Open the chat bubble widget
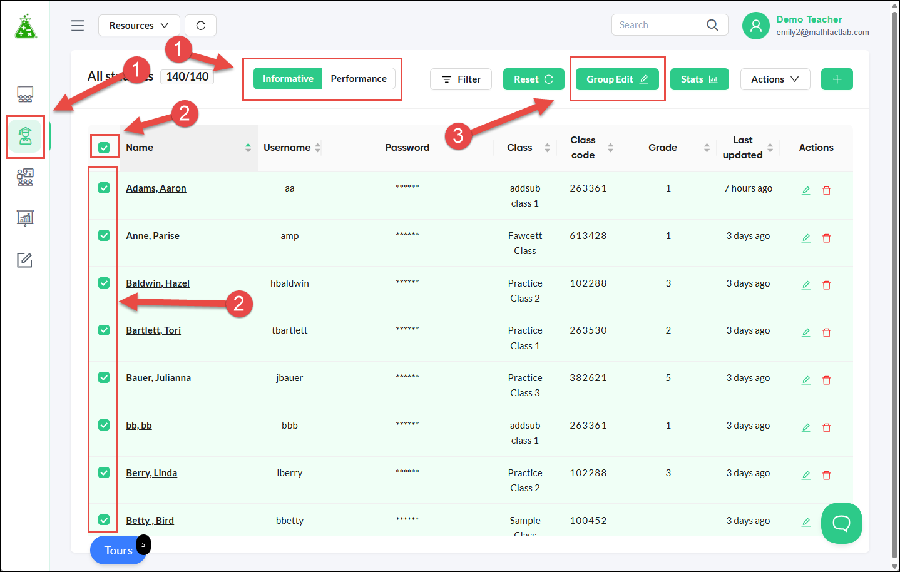900x572 pixels. point(842,523)
